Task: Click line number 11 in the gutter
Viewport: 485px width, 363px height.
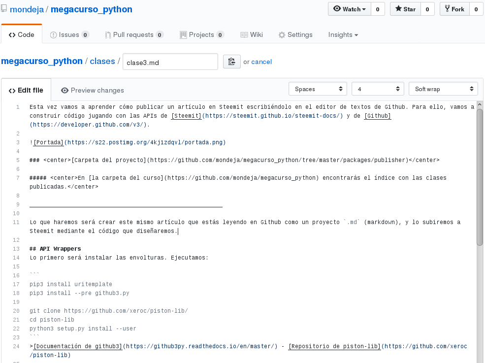Action: click(x=16, y=222)
